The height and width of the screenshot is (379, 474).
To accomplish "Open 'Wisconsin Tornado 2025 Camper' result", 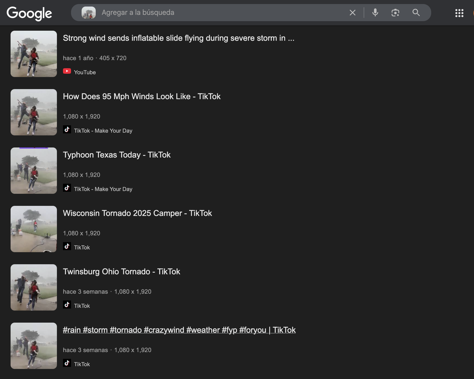I will (x=138, y=213).
